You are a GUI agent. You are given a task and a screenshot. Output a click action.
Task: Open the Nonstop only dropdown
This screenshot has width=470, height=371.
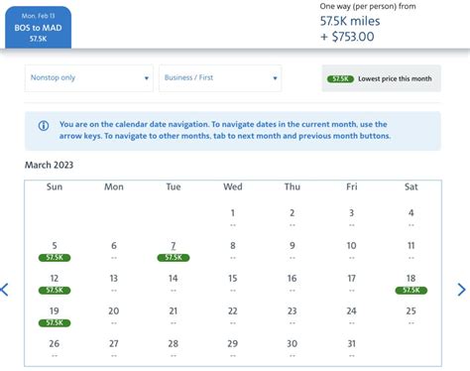(89, 78)
